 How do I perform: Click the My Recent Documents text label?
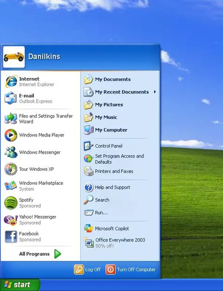(122, 92)
